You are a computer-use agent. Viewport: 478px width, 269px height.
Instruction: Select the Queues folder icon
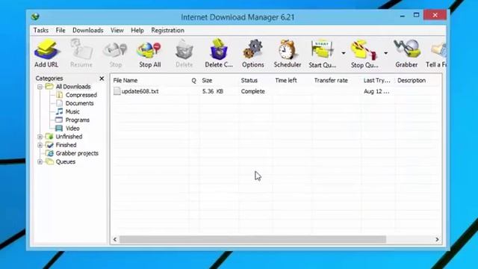(x=49, y=161)
